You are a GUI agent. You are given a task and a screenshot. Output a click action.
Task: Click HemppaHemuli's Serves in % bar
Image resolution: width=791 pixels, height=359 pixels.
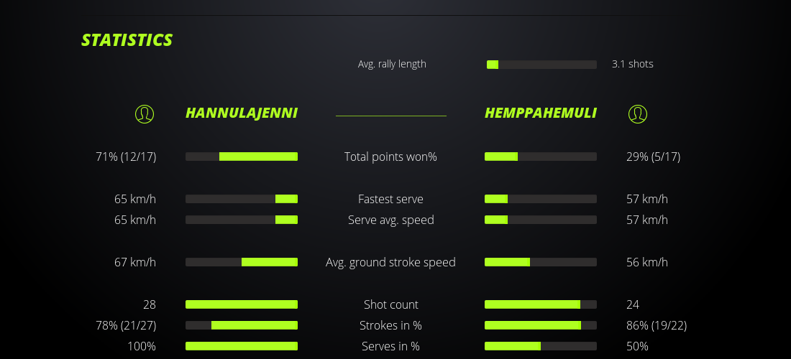click(x=541, y=346)
